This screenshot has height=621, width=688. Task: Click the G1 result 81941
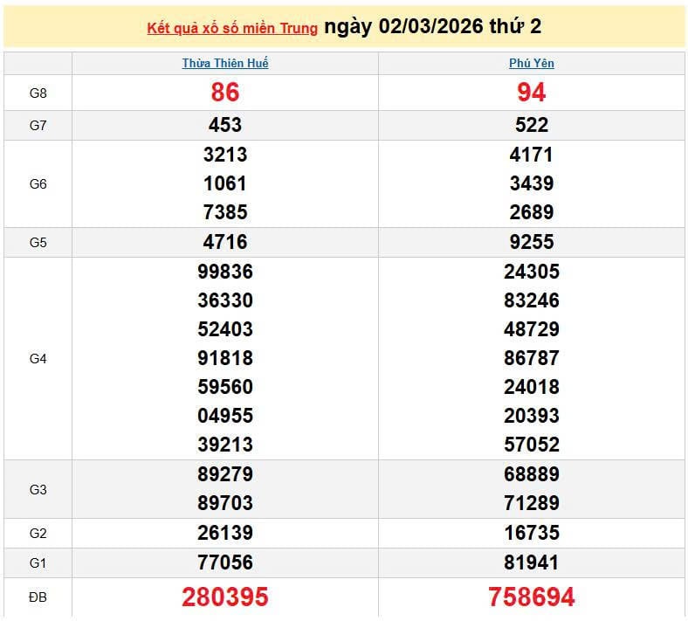(x=532, y=562)
